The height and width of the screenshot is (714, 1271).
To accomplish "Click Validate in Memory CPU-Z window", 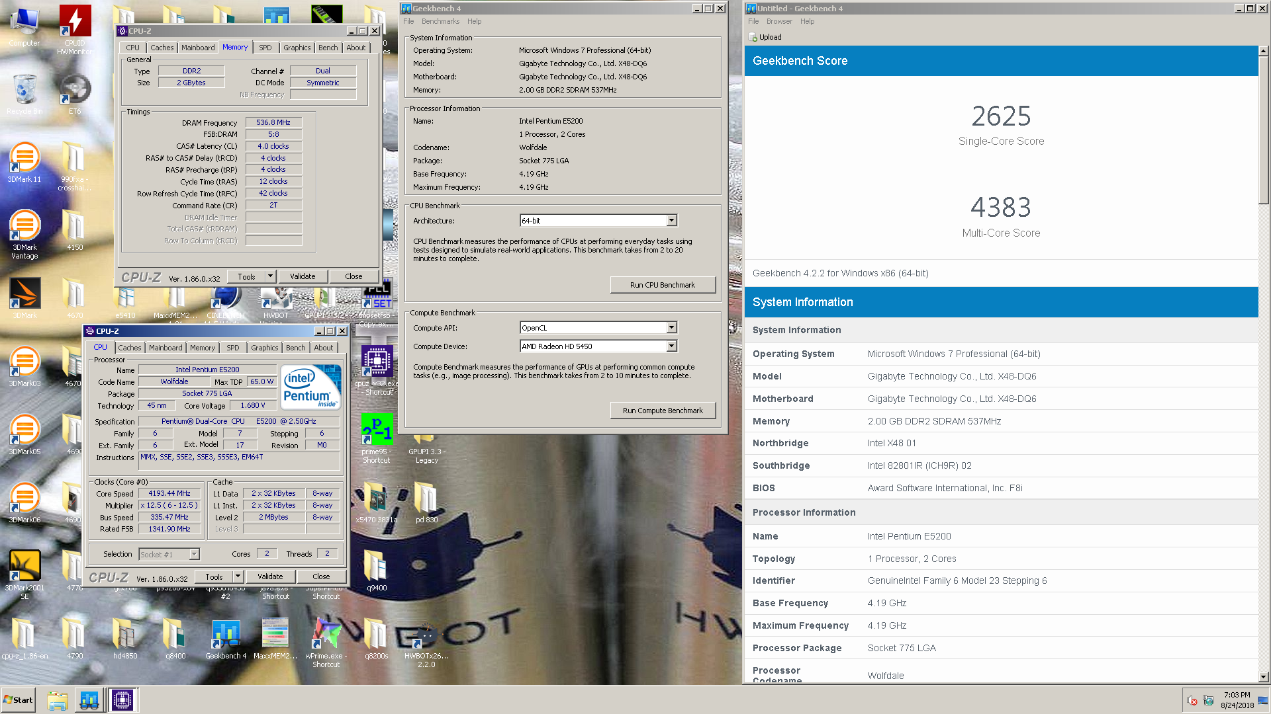I will [x=303, y=276].
